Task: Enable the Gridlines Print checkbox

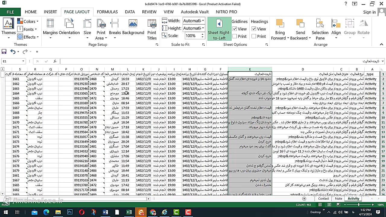Action: click(x=235, y=36)
